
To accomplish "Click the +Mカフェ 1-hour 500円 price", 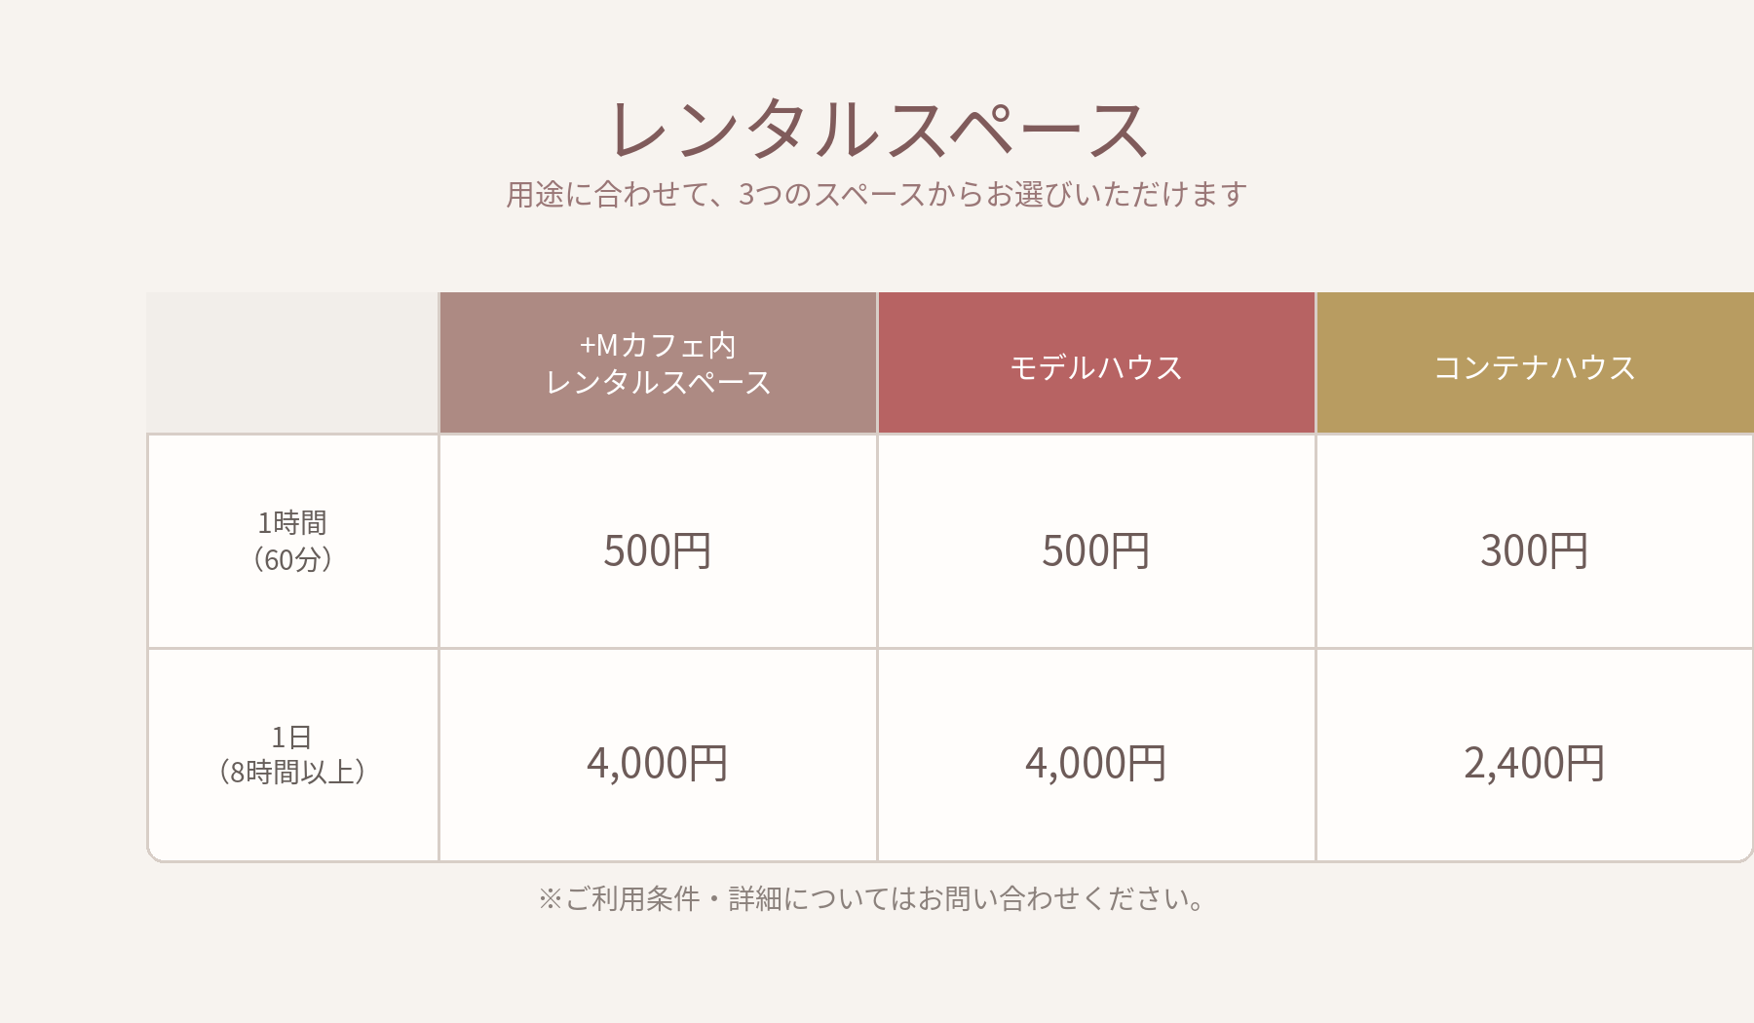I will (x=658, y=550).
